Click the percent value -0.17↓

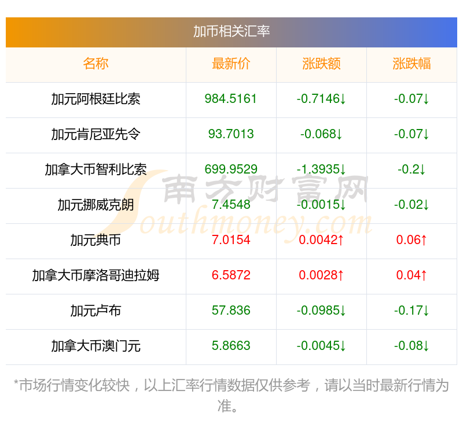click(411, 311)
